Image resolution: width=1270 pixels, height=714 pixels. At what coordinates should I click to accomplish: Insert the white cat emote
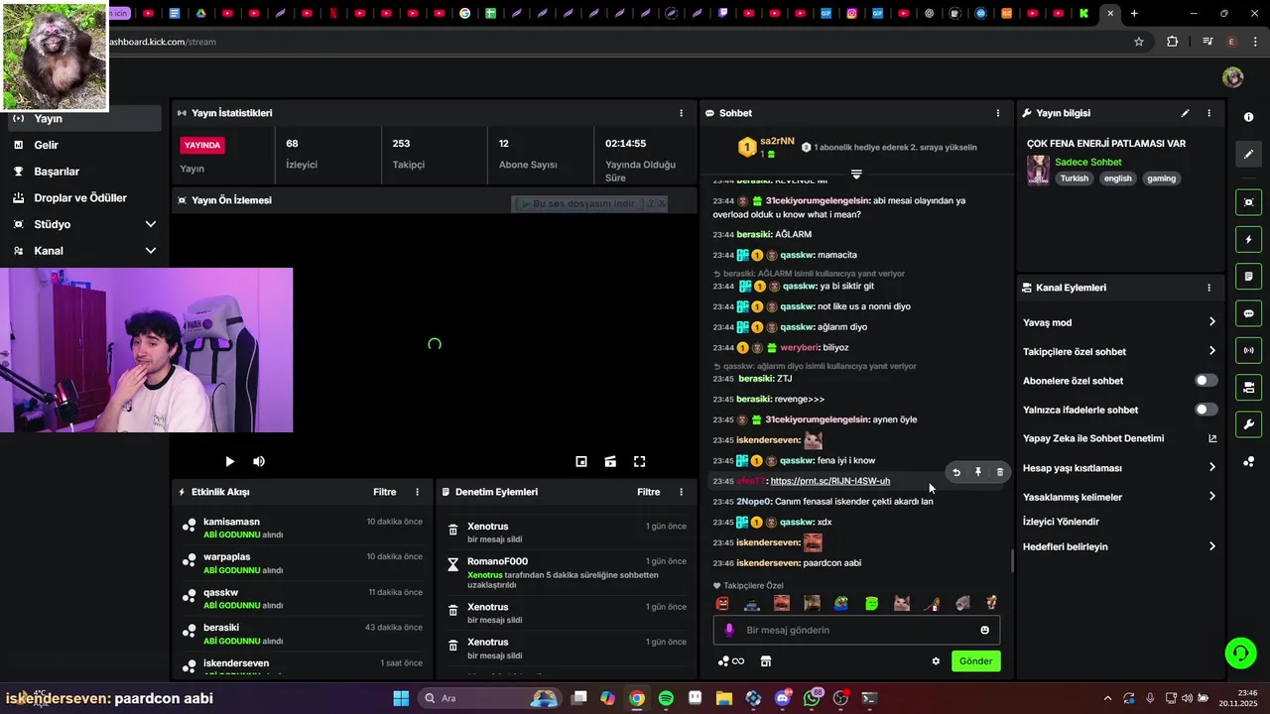pos(902,603)
